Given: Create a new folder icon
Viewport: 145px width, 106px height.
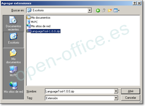Looking at the screenshot, I should coord(110,10).
